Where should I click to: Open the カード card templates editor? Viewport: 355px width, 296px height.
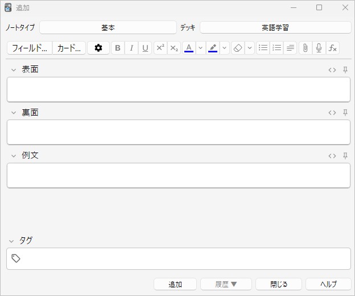click(69, 48)
